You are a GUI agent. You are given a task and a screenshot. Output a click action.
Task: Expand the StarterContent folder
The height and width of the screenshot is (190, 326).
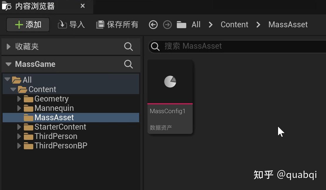click(19, 127)
